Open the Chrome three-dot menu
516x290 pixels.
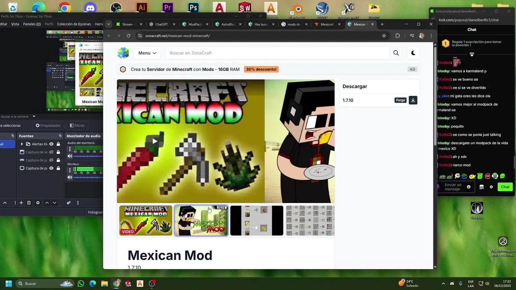coord(431,36)
